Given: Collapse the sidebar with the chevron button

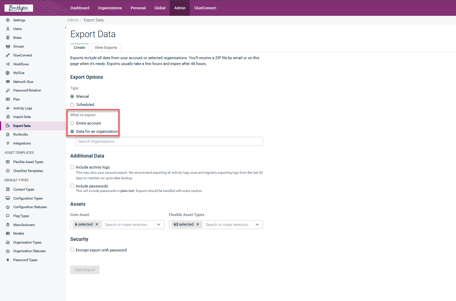Looking at the screenshot, I should coord(65,28).
